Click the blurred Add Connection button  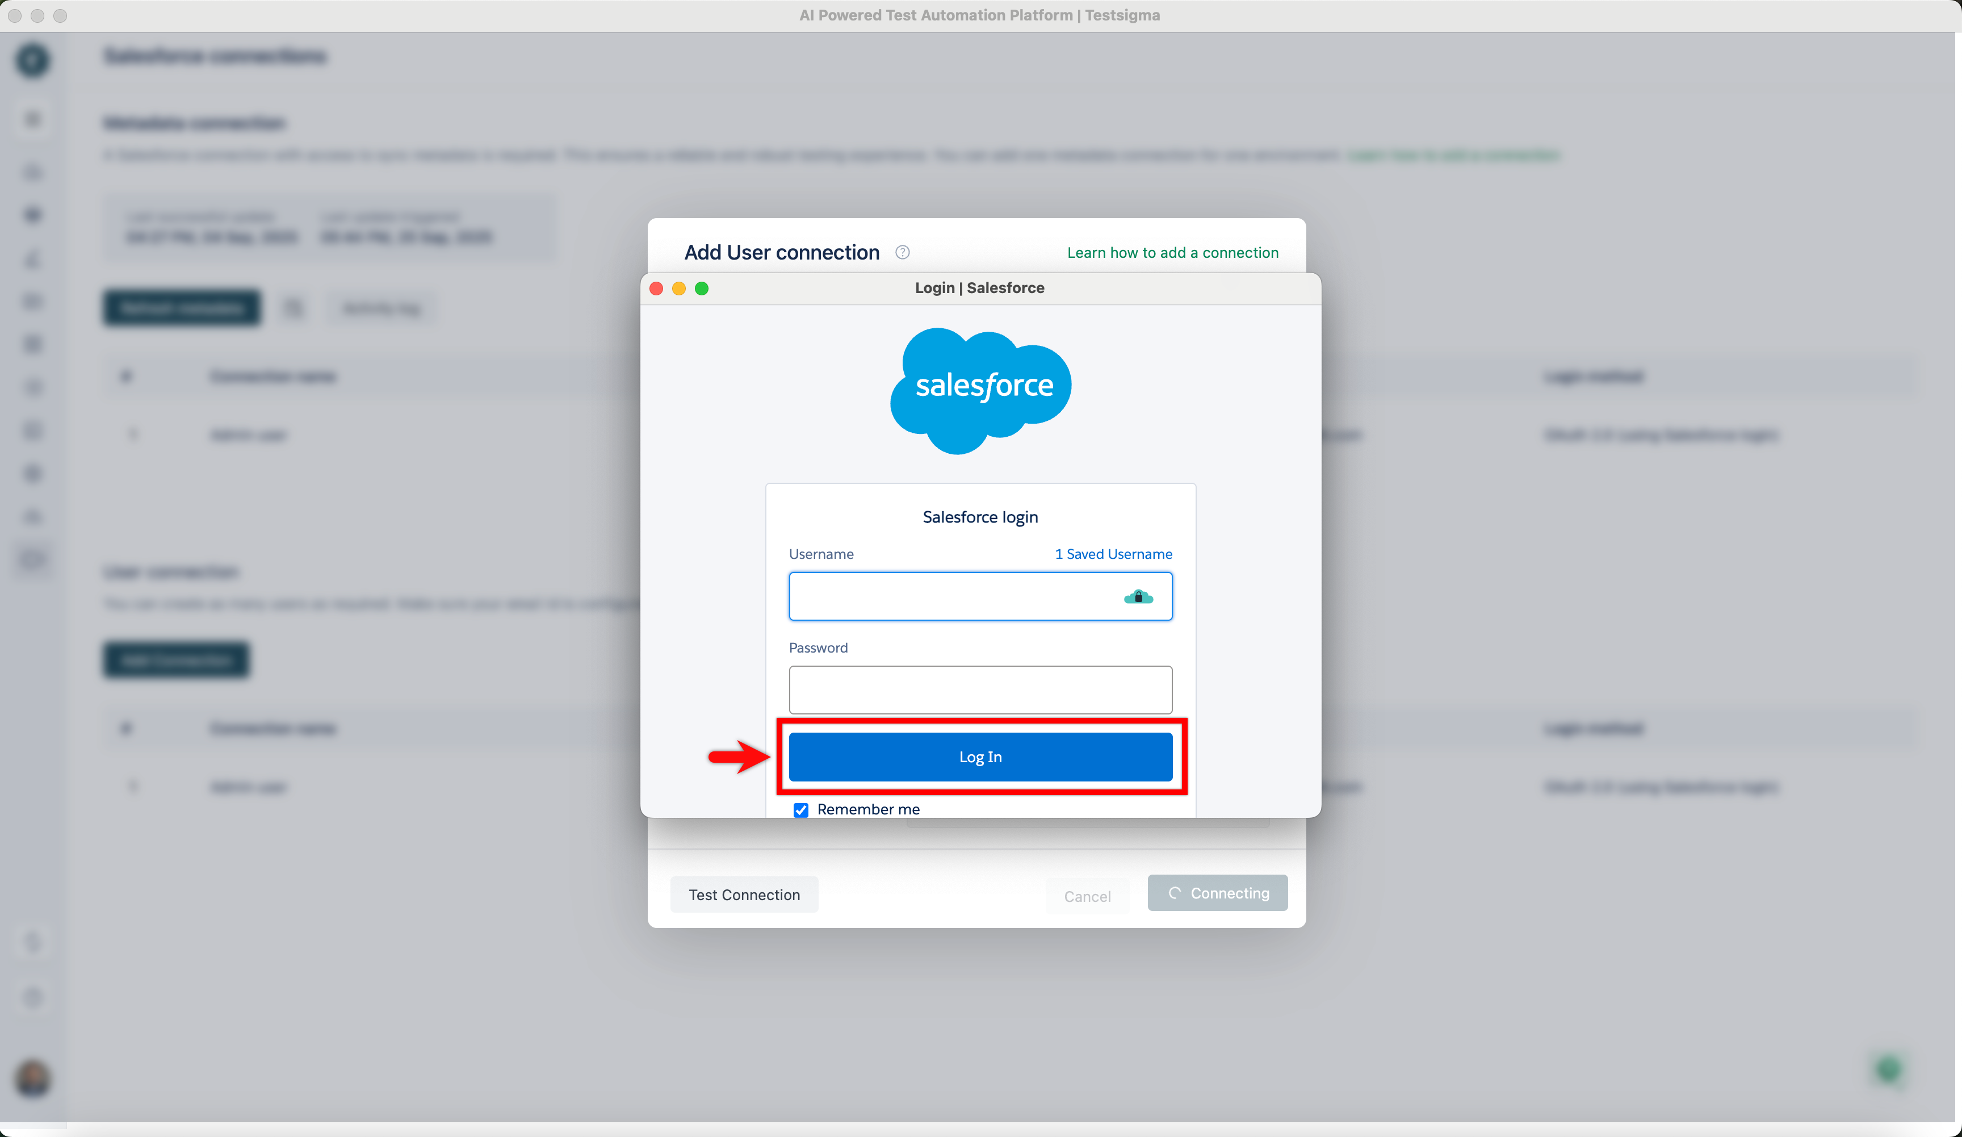pyautogui.click(x=177, y=661)
